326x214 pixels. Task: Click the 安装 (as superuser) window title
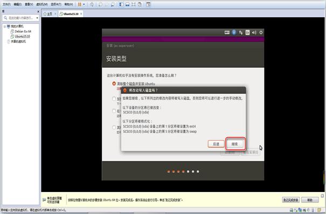coord(120,45)
